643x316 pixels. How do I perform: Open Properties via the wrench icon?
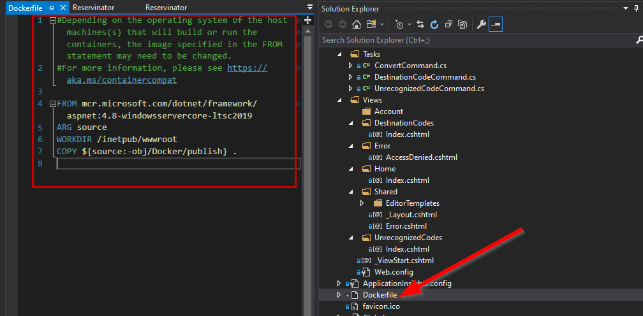click(x=482, y=25)
